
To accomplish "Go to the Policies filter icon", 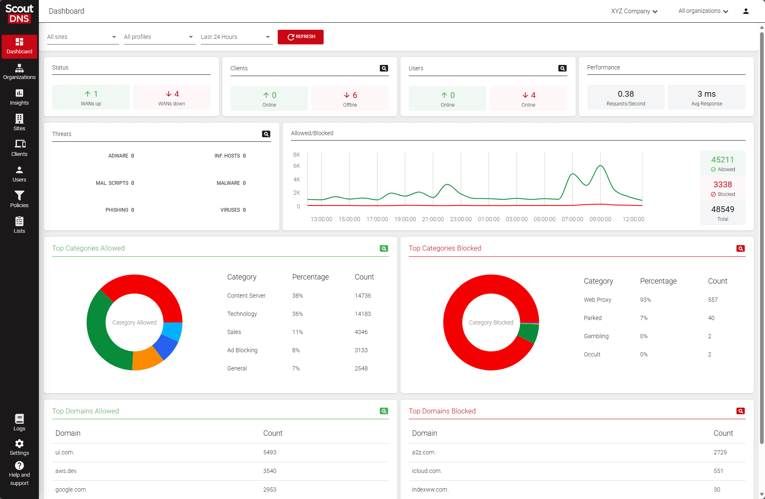I will [x=19, y=196].
